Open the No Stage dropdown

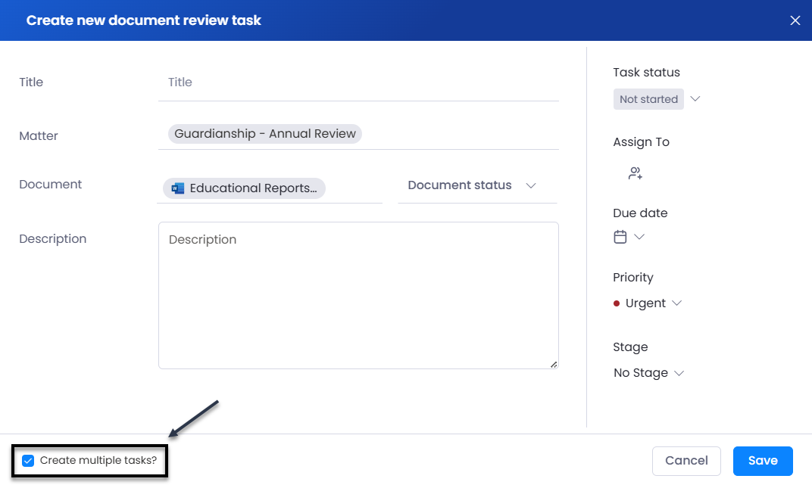pyautogui.click(x=649, y=373)
